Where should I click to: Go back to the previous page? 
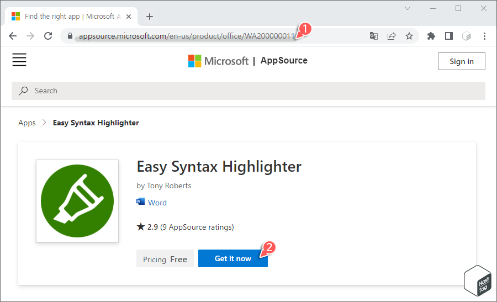click(13, 36)
